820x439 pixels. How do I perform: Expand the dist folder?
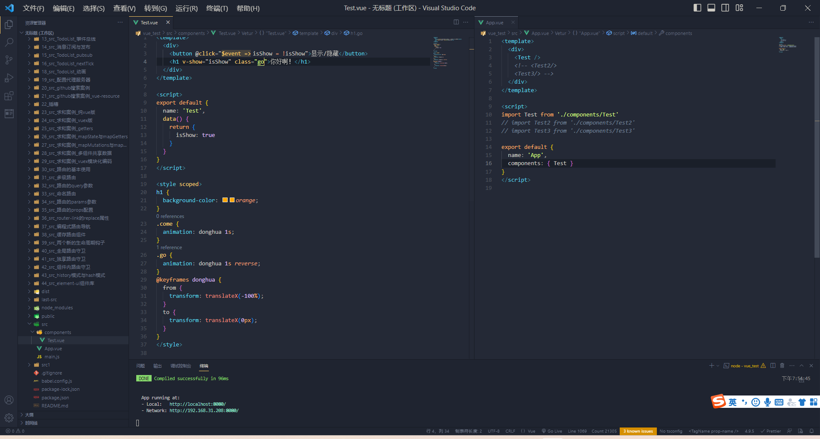[29, 291]
